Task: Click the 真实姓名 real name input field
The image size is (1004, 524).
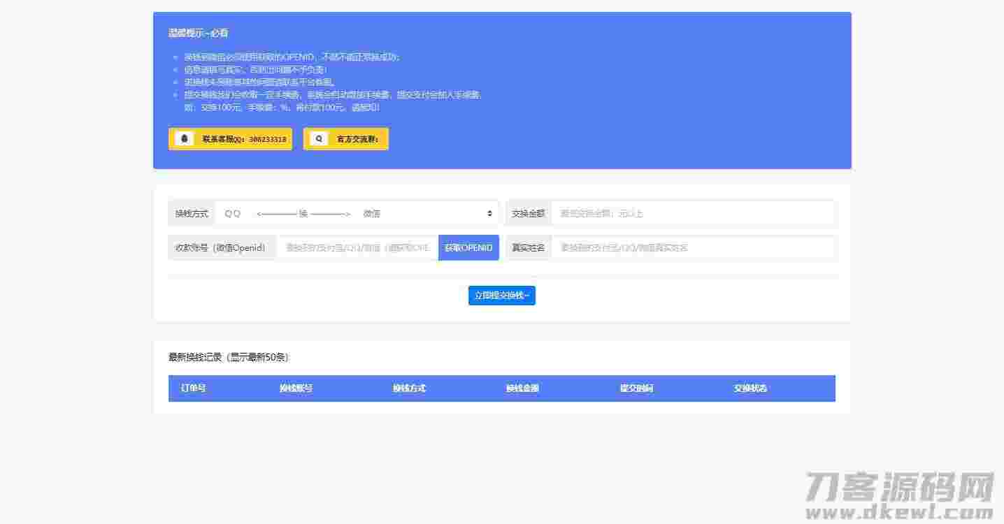Action: pos(692,247)
